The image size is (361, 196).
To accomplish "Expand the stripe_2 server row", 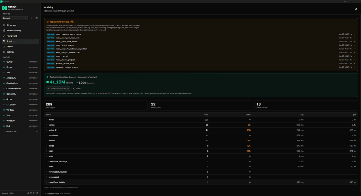I will [x=200, y=130].
